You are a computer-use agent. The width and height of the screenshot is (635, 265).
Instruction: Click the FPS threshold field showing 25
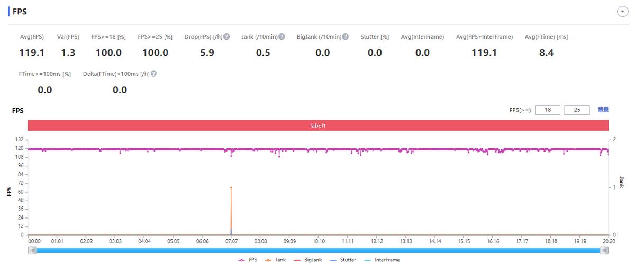pos(577,110)
